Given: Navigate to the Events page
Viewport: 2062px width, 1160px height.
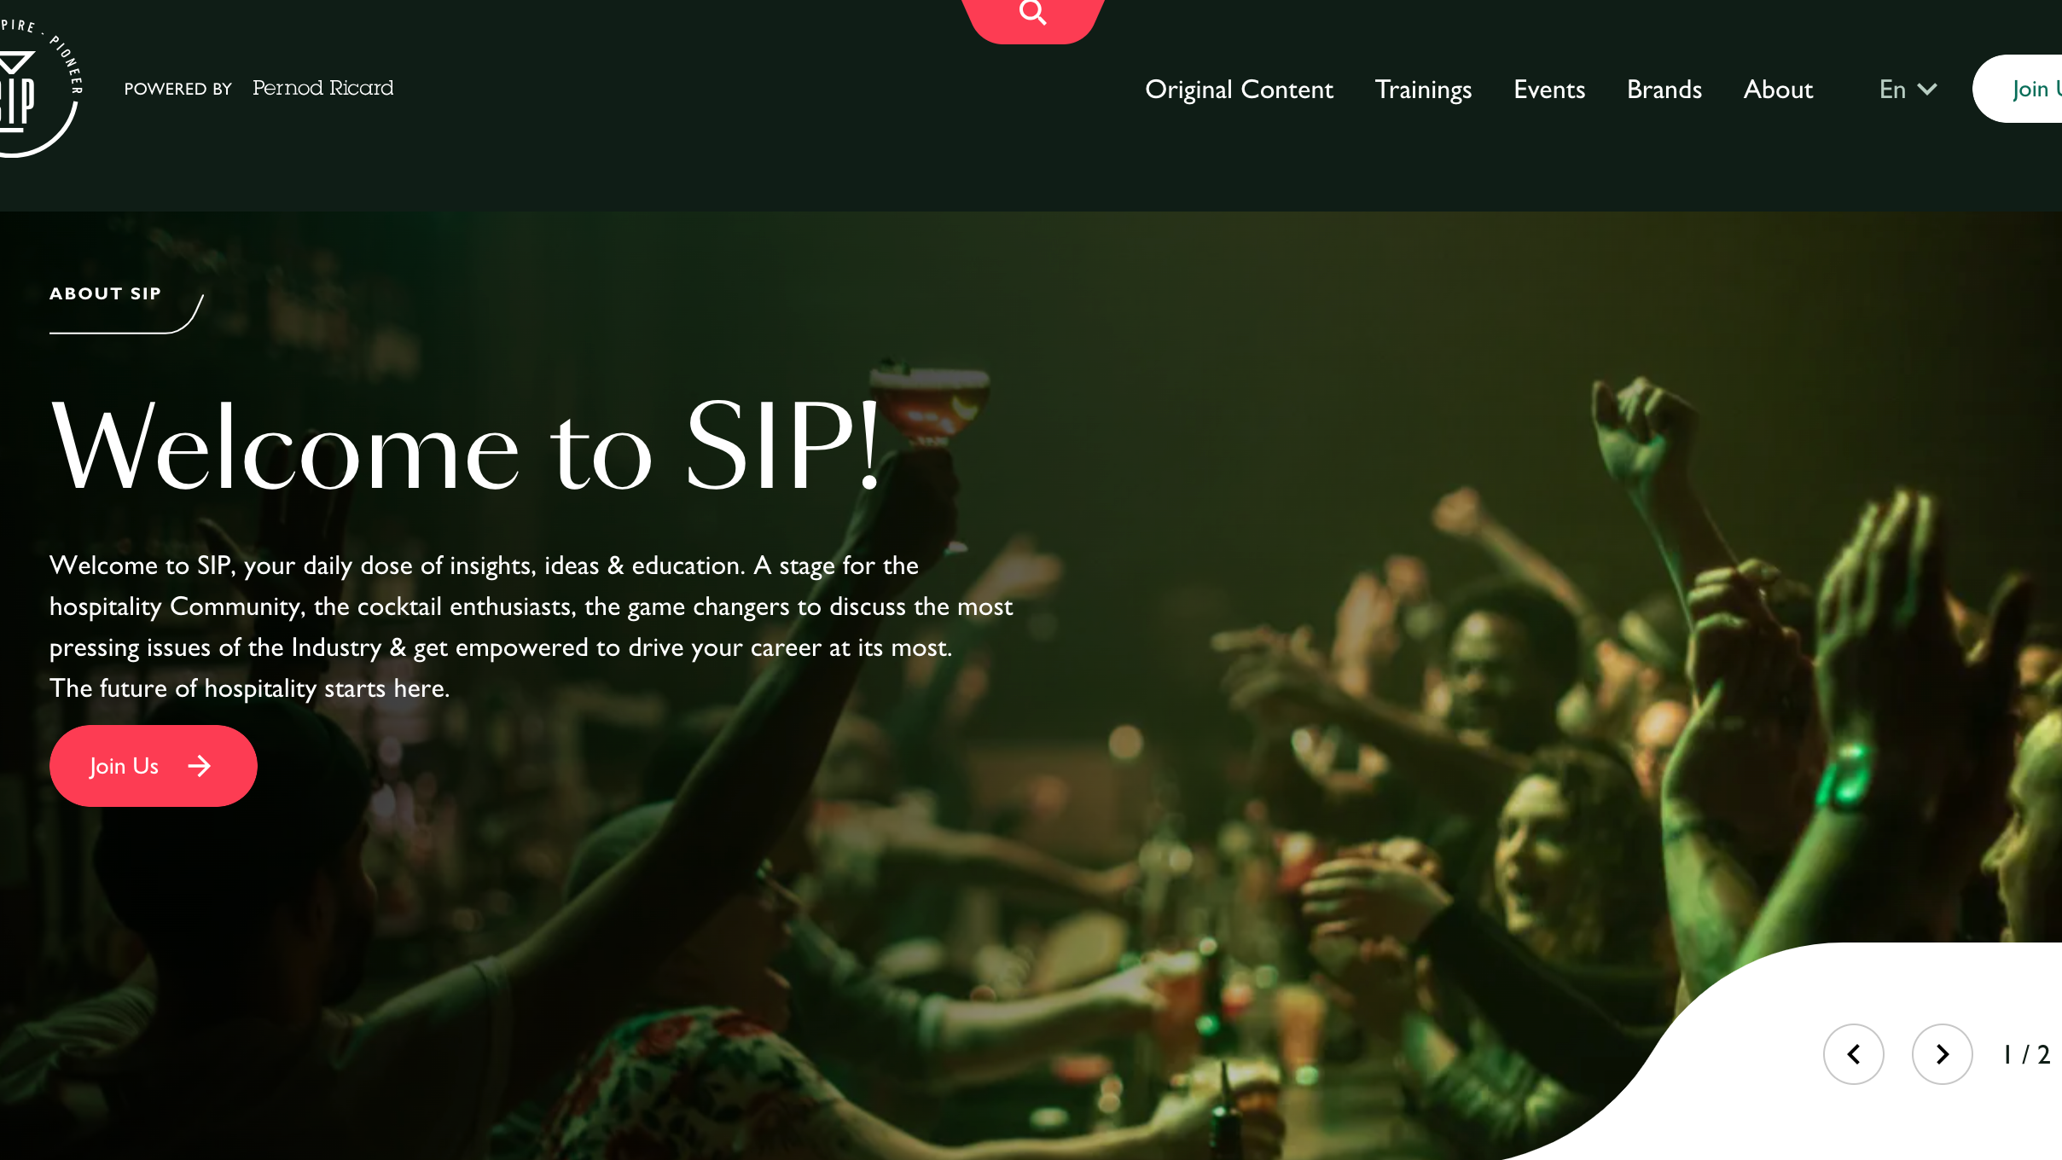Looking at the screenshot, I should (x=1549, y=90).
